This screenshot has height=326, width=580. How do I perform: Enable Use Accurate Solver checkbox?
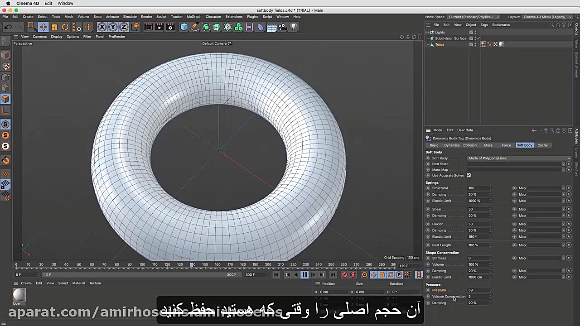pos(469,175)
